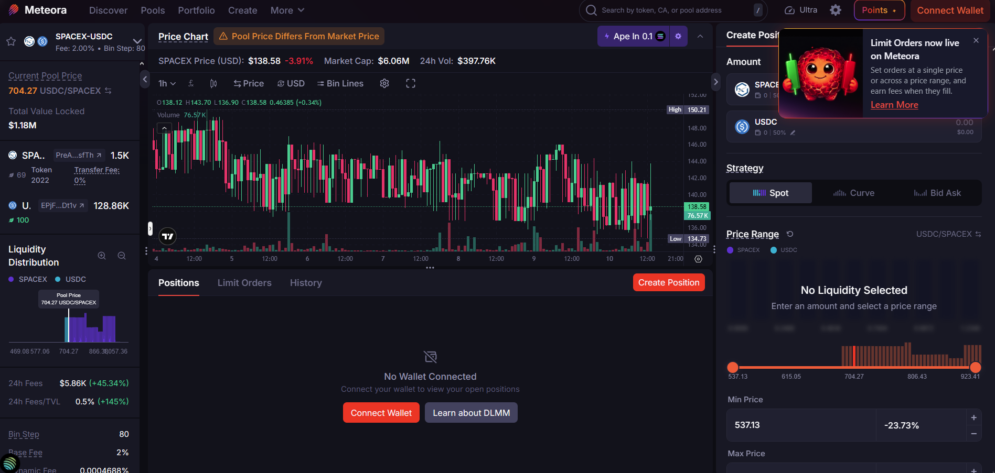Click the max price range slider handle
This screenshot has width=995, height=473.
pyautogui.click(x=976, y=367)
